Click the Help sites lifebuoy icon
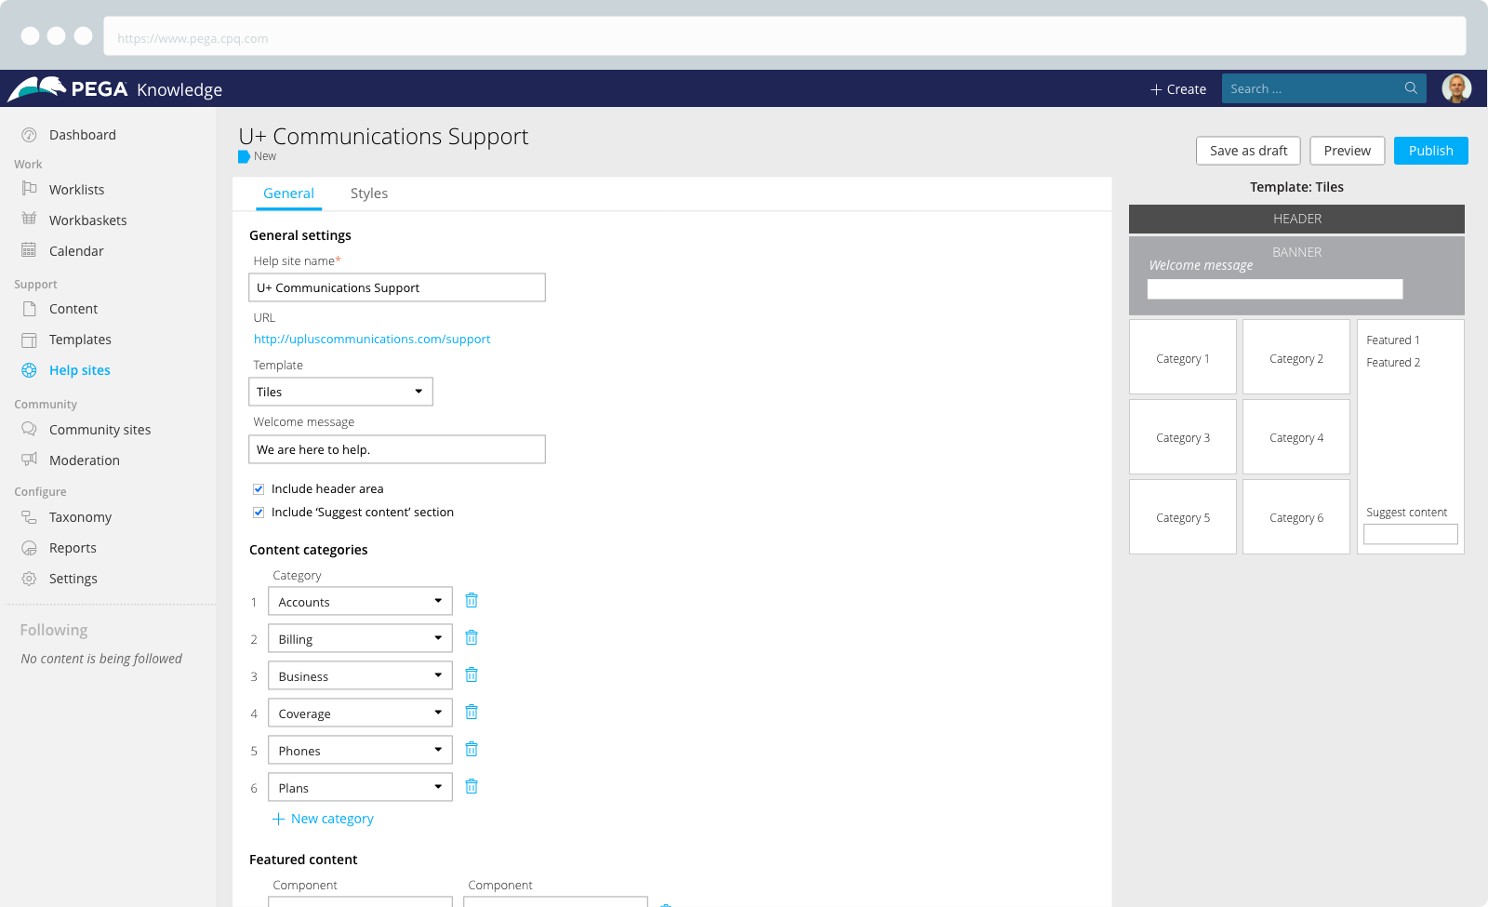Image resolution: width=1488 pixels, height=907 pixels. click(x=29, y=370)
